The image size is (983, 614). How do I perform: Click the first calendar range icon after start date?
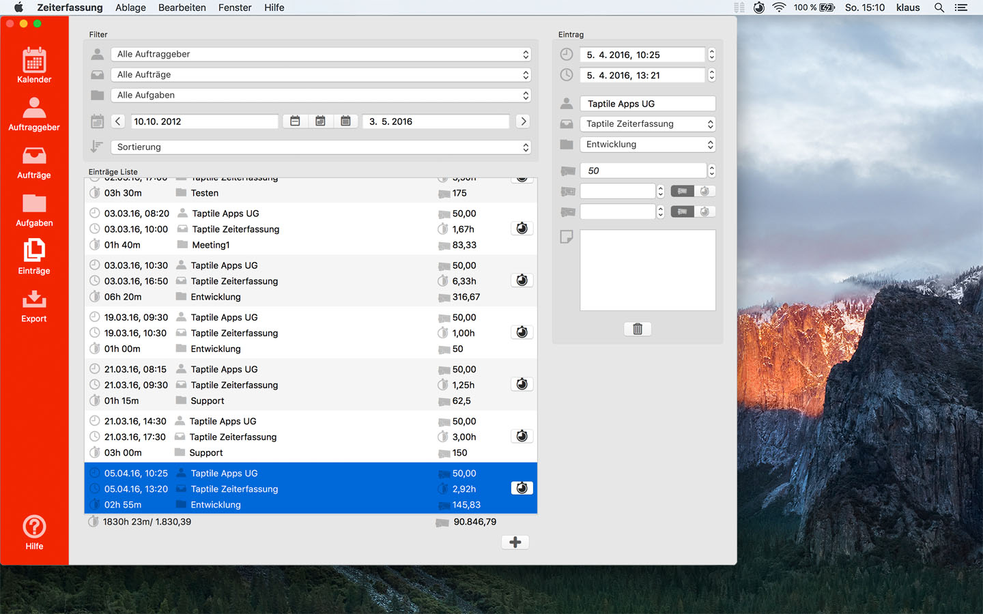click(295, 121)
